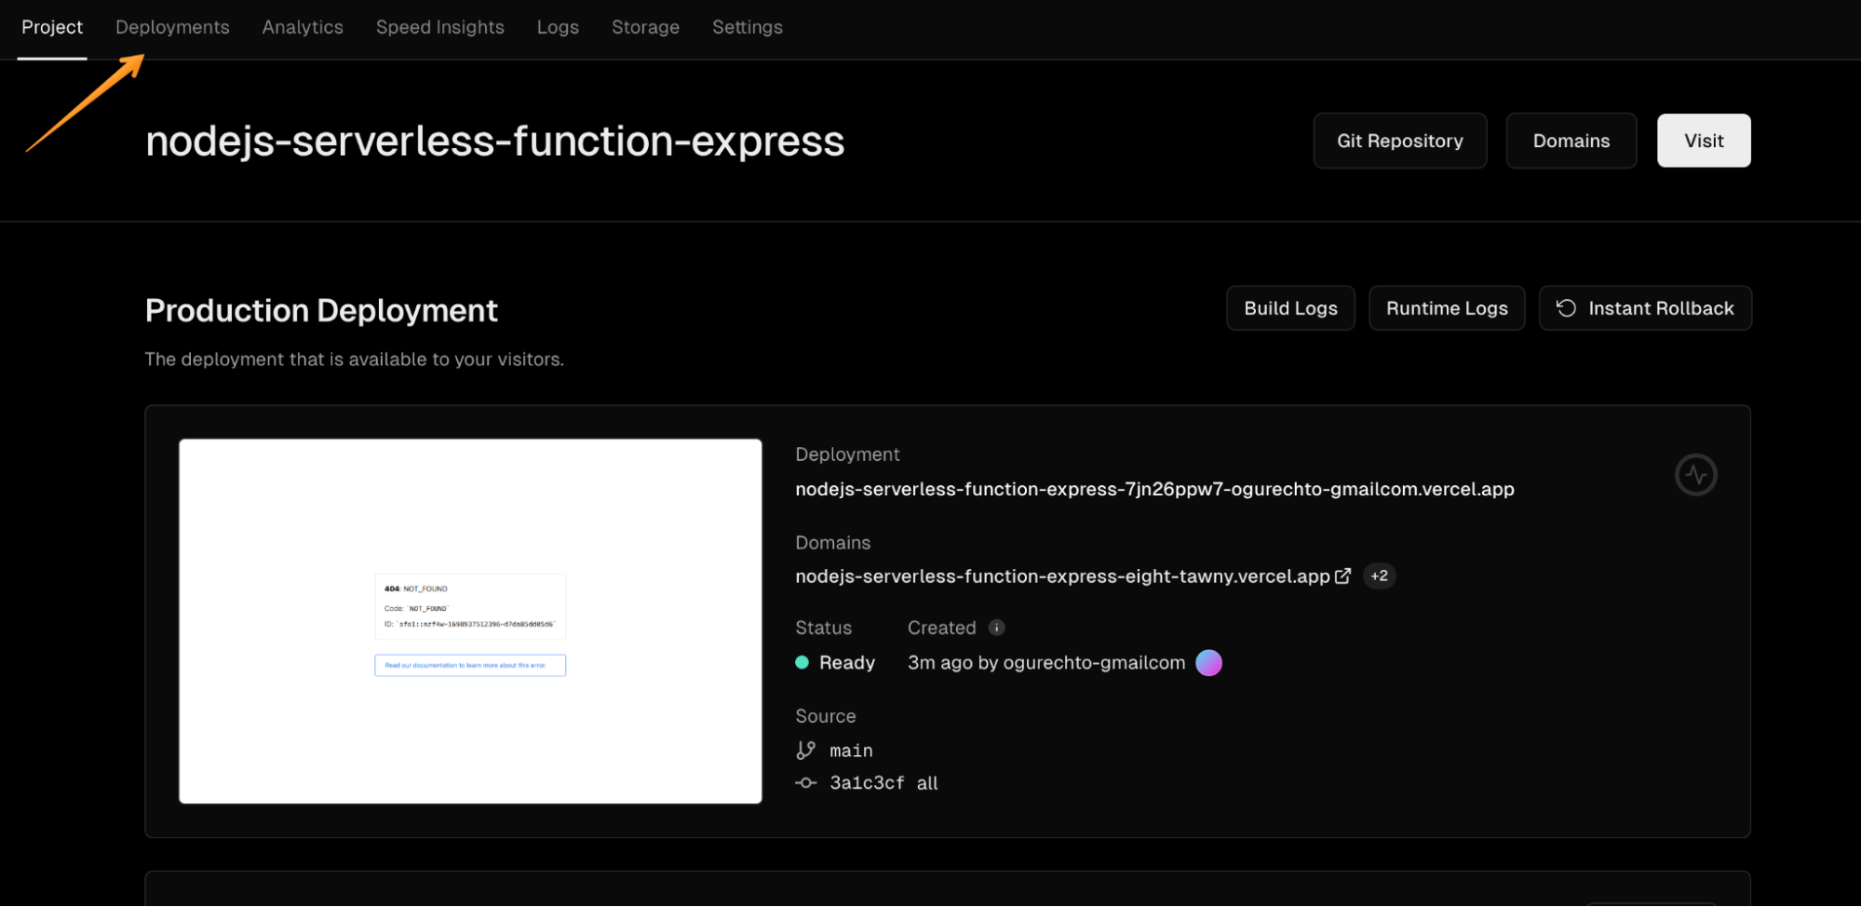Click the user avatar next to ogurechto-gmailcom

coord(1208,662)
